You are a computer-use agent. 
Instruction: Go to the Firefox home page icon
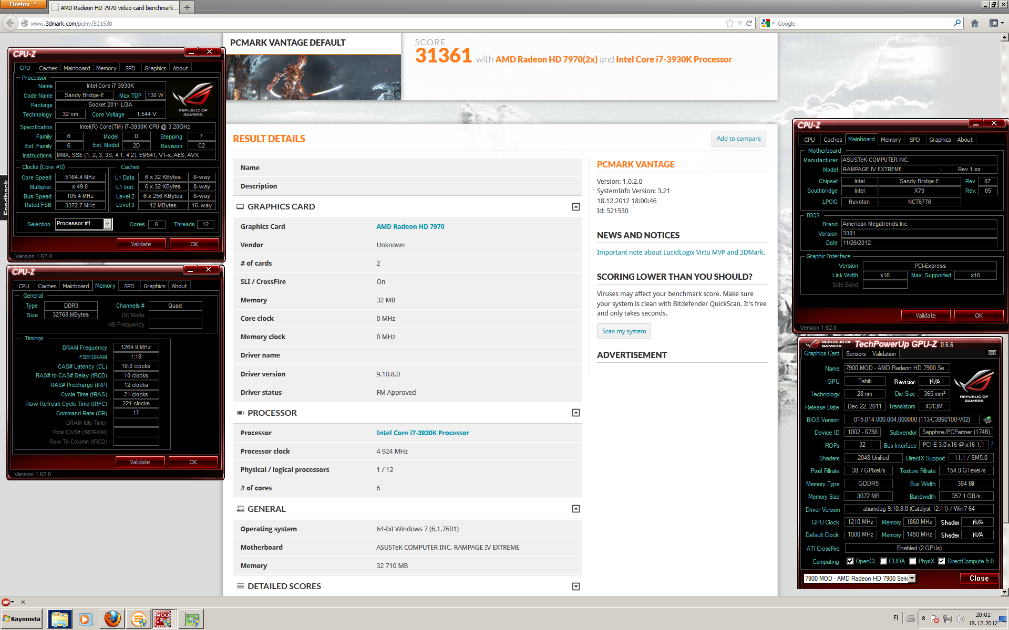coord(975,23)
